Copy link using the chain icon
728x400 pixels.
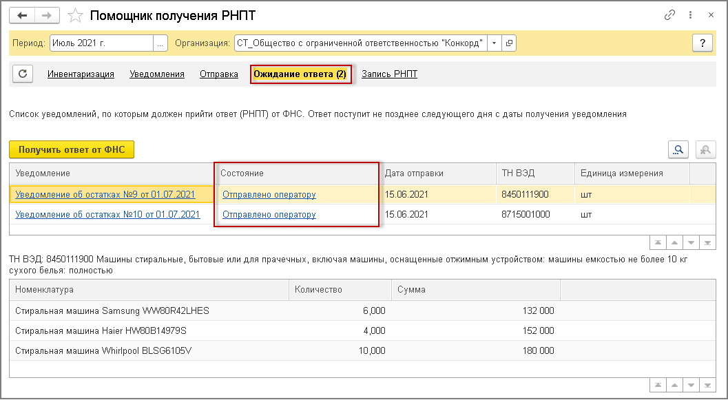[x=669, y=15]
